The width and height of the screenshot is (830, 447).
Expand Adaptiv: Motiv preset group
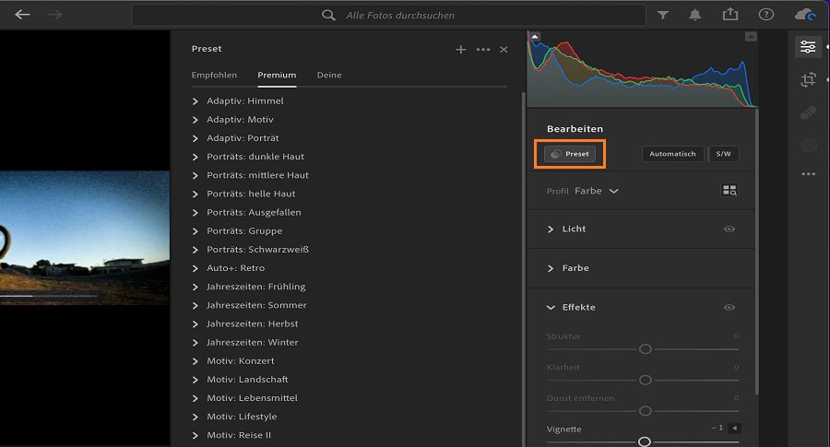pos(195,120)
